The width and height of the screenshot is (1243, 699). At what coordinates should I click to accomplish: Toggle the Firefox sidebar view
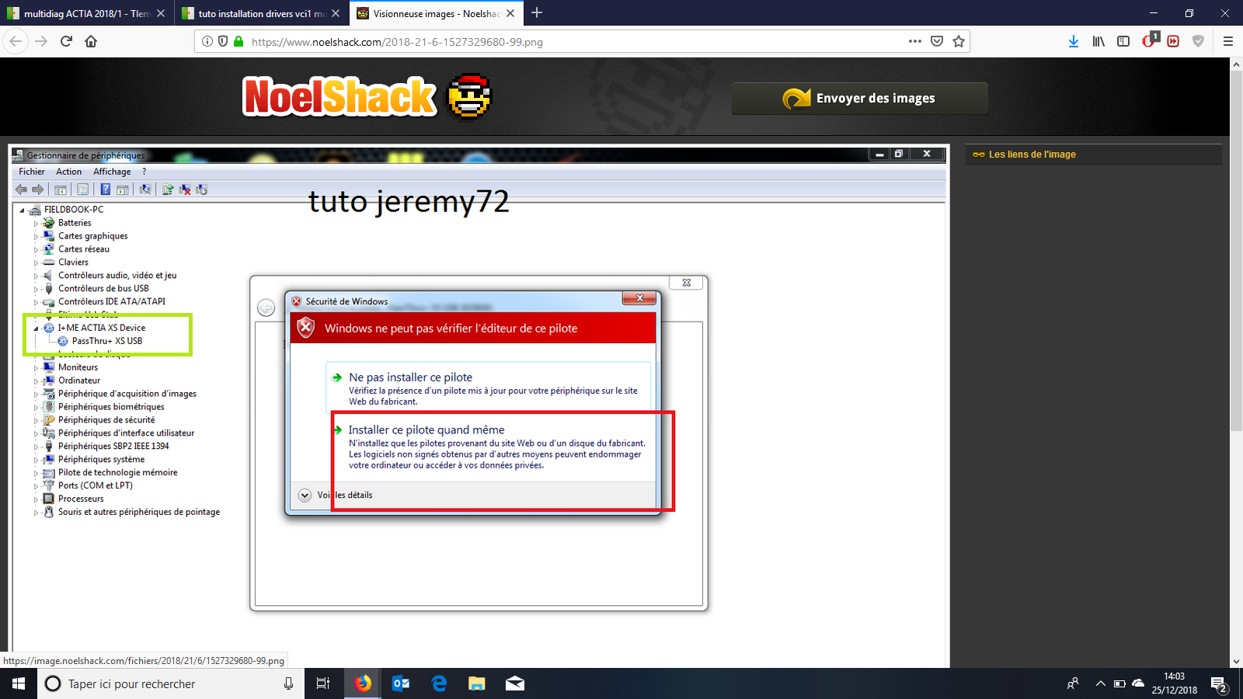coord(1123,41)
